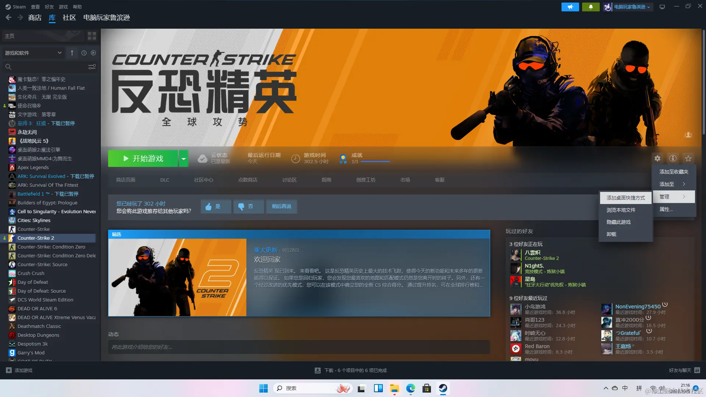Click thumbs-down to not recommend this game

tap(248, 206)
